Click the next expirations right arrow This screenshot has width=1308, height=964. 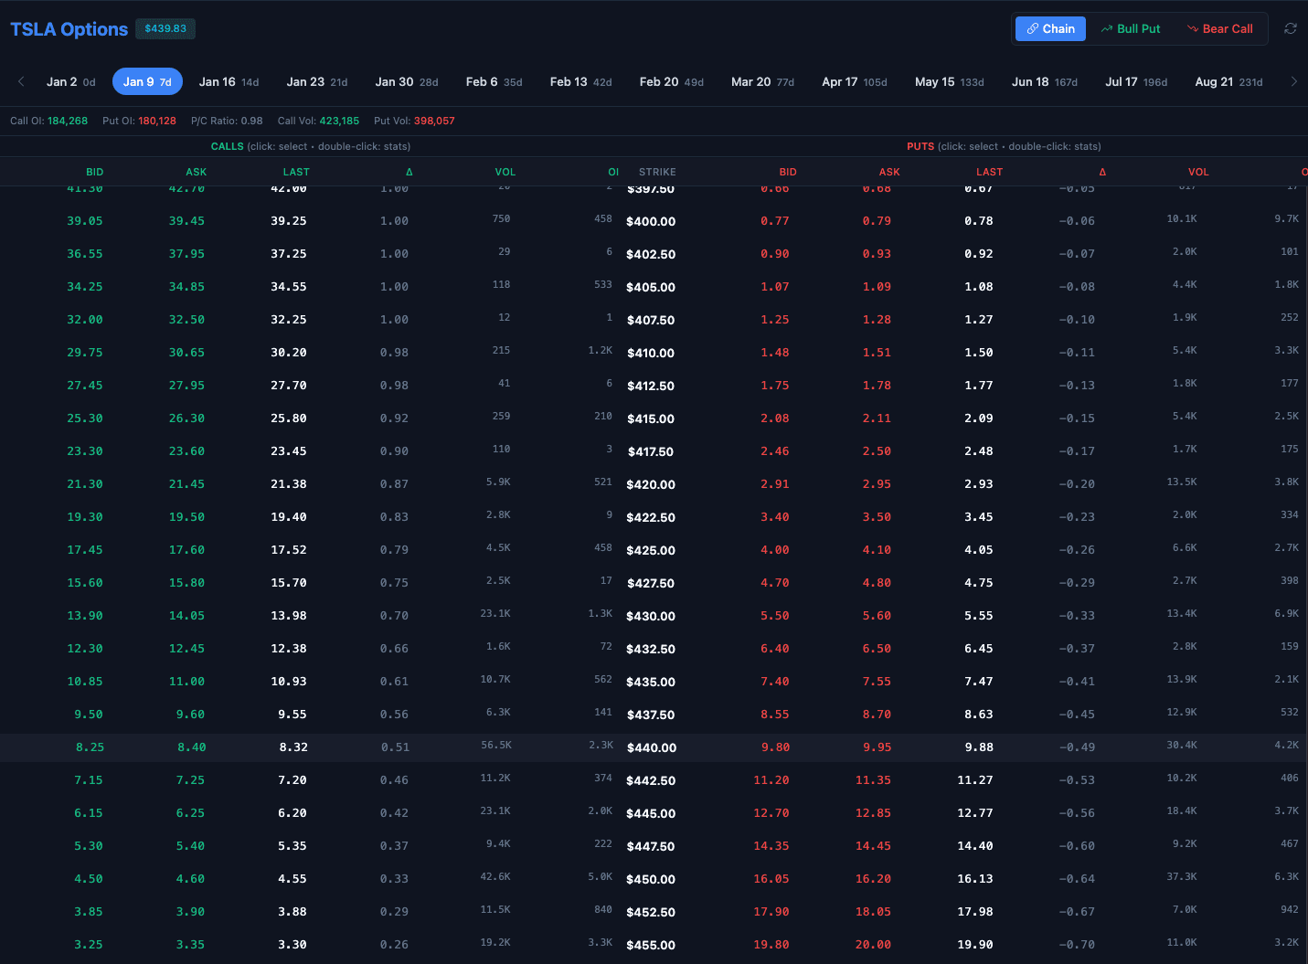[1293, 81]
